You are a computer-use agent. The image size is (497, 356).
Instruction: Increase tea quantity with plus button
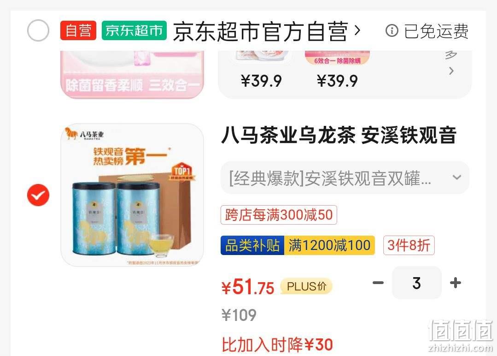[455, 283]
